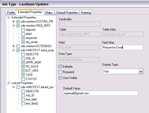Collapse the Extended Properties root node
The width and height of the screenshot is (149, 113).
pos(9,17)
